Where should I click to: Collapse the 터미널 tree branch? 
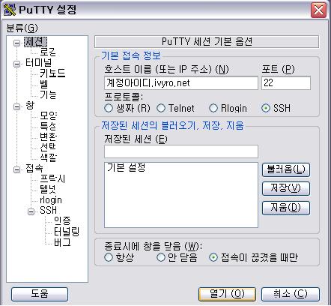16,64
